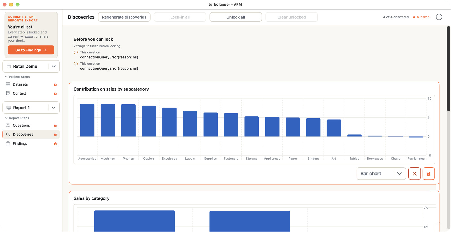Click the Findings stack icon
This screenshot has width=451, height=232.
[8, 143]
